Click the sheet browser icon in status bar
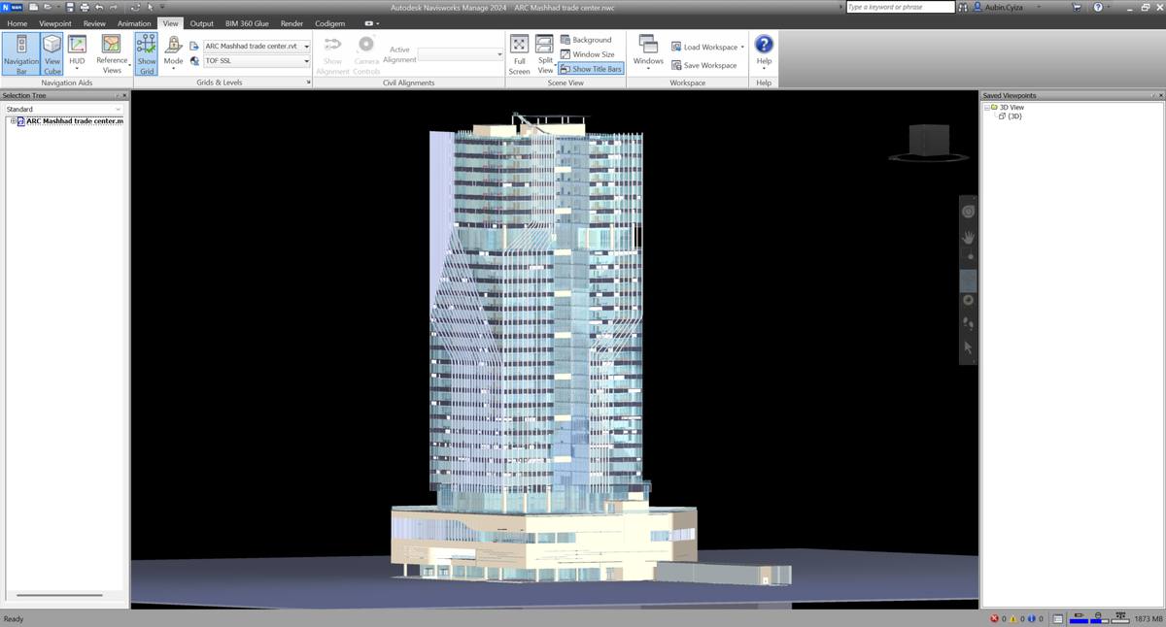The image size is (1166, 627). click(1058, 618)
